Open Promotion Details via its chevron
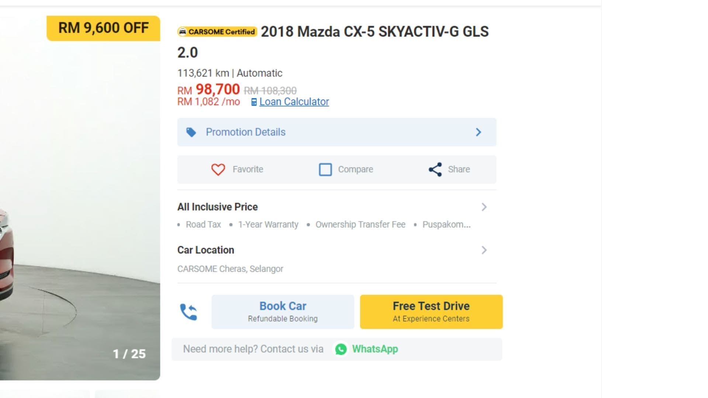This screenshot has width=708, height=398. pos(478,132)
